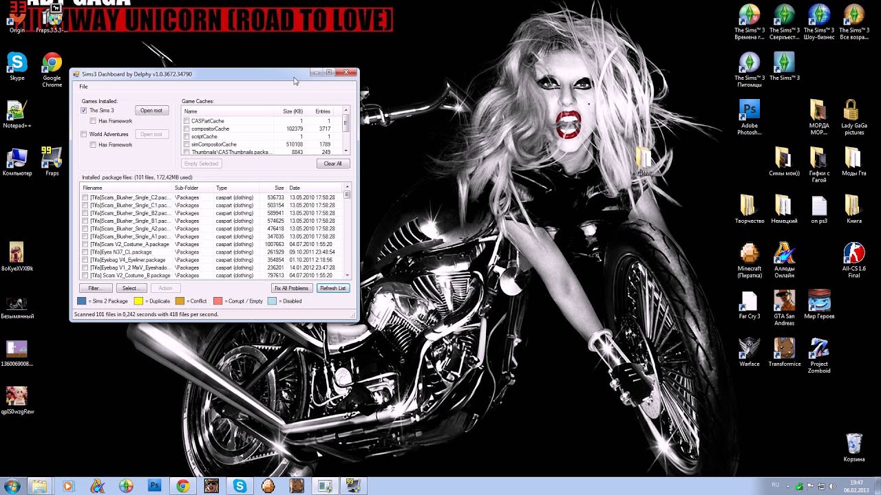Check simCompositorCache checkbox
881x495 pixels.
pos(187,144)
